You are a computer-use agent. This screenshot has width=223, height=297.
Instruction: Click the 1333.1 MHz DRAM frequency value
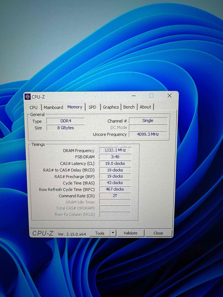(115, 150)
